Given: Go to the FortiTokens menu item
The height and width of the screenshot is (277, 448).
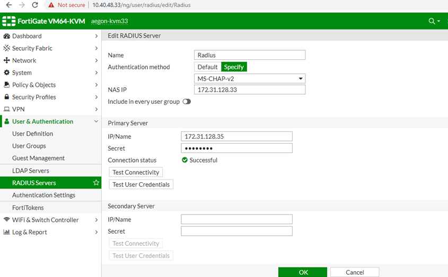Looking at the screenshot, I should 28,208.
